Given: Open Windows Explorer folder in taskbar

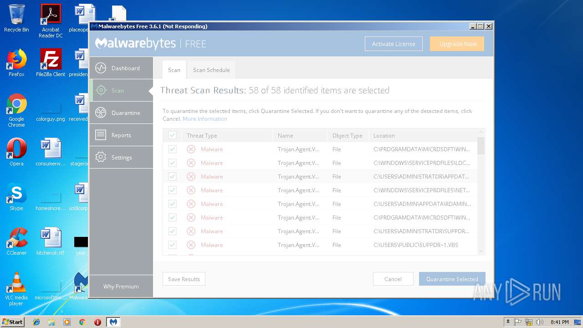Looking at the screenshot, I should click(x=51, y=322).
